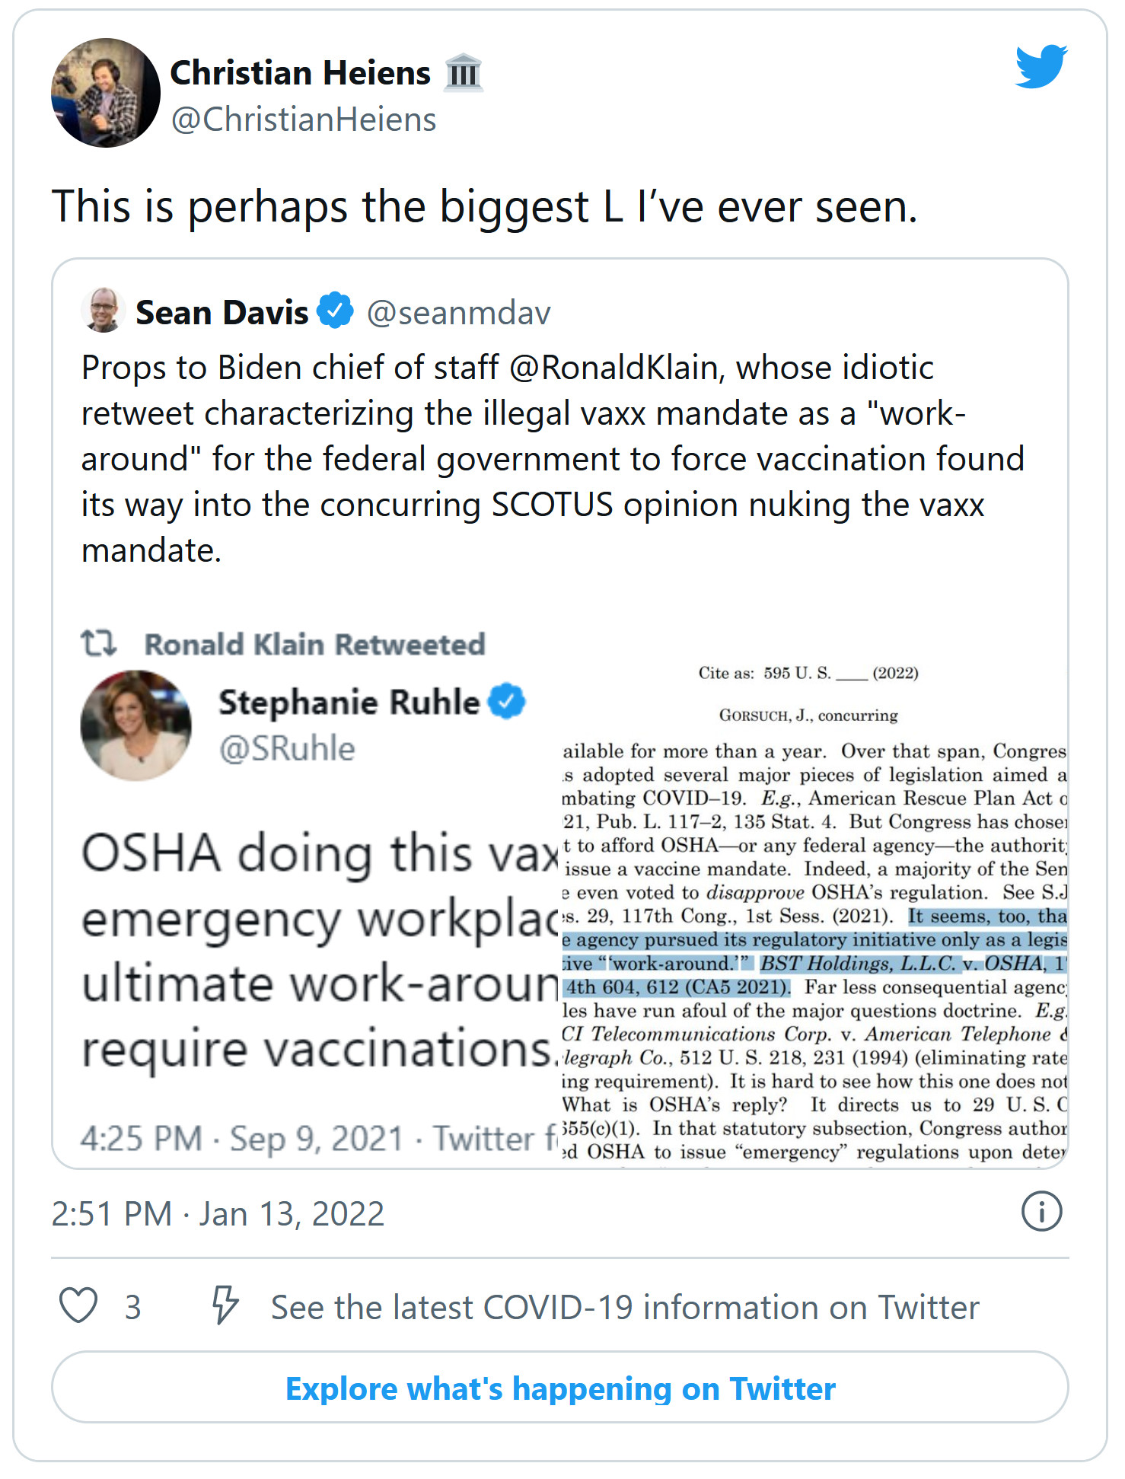Open Stephanie Ruhle's profile photo
Viewport: 1125px width, 1479px height.
pos(136,725)
